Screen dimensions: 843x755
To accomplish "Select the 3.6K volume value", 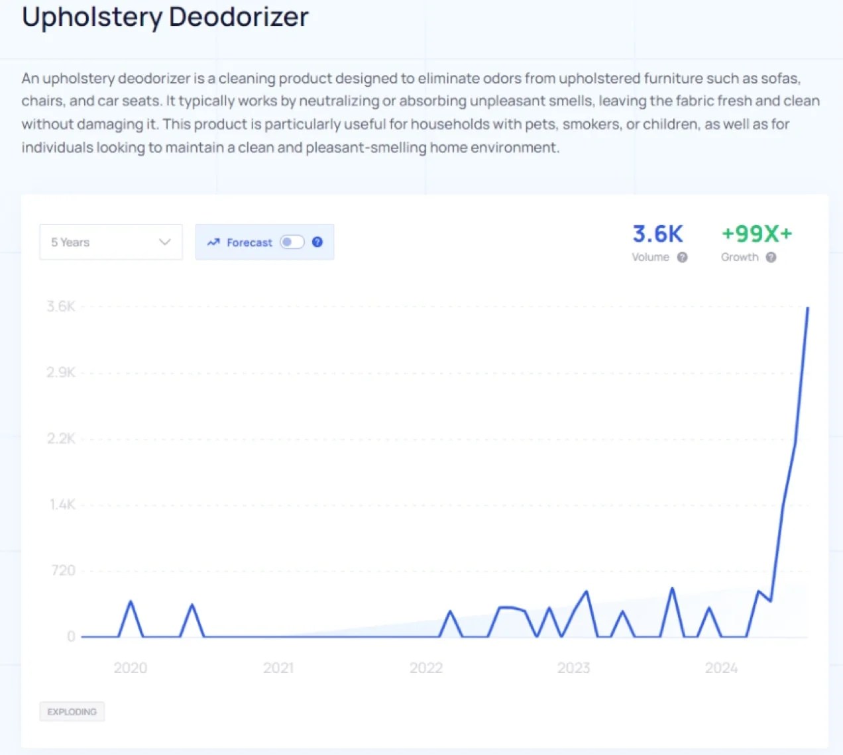I will pos(657,234).
